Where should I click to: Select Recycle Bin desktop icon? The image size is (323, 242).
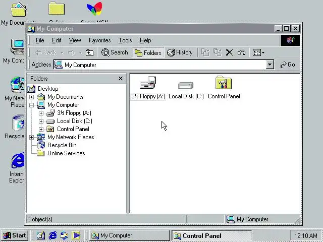point(18,123)
